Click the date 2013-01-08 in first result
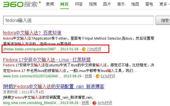Screen dimensions: 170x106 [x=69, y=49]
